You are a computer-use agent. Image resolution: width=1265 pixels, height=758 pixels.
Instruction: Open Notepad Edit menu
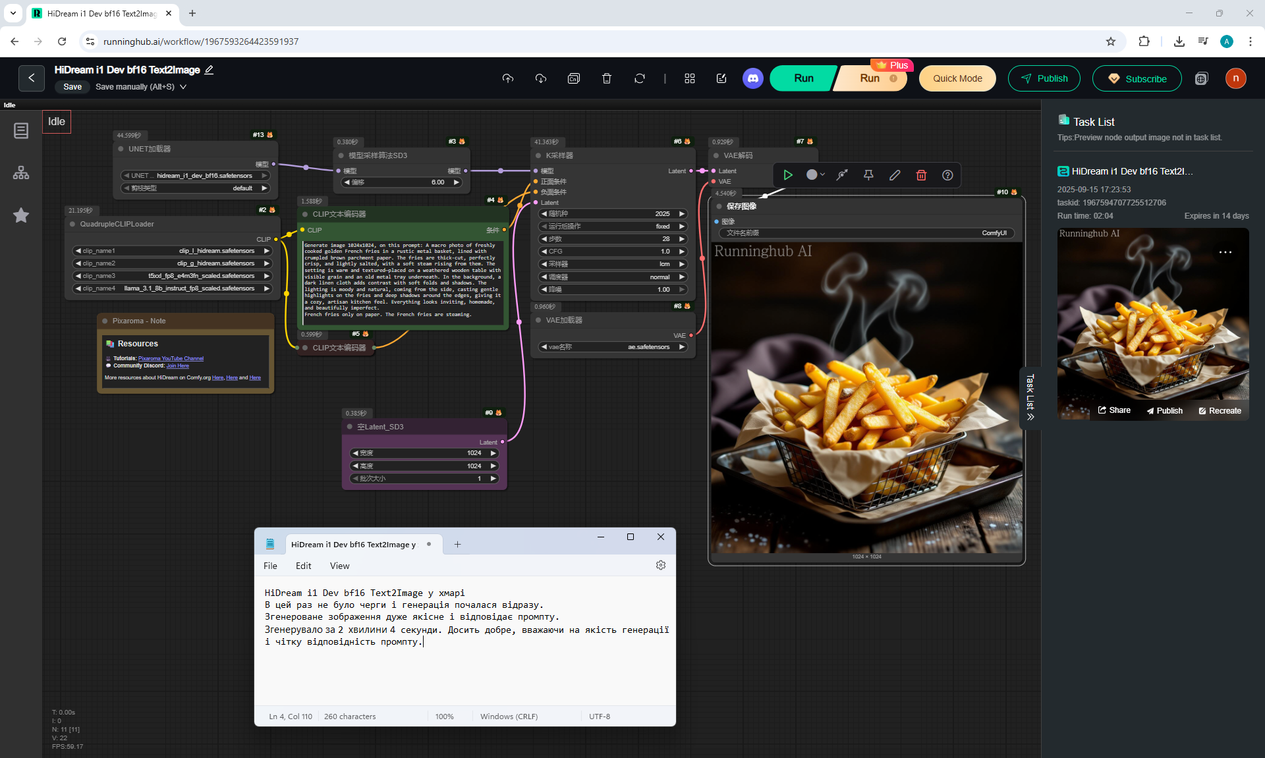tap(303, 566)
